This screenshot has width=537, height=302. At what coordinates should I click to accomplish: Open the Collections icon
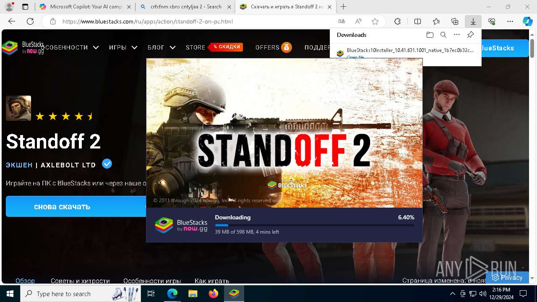[x=455, y=21]
